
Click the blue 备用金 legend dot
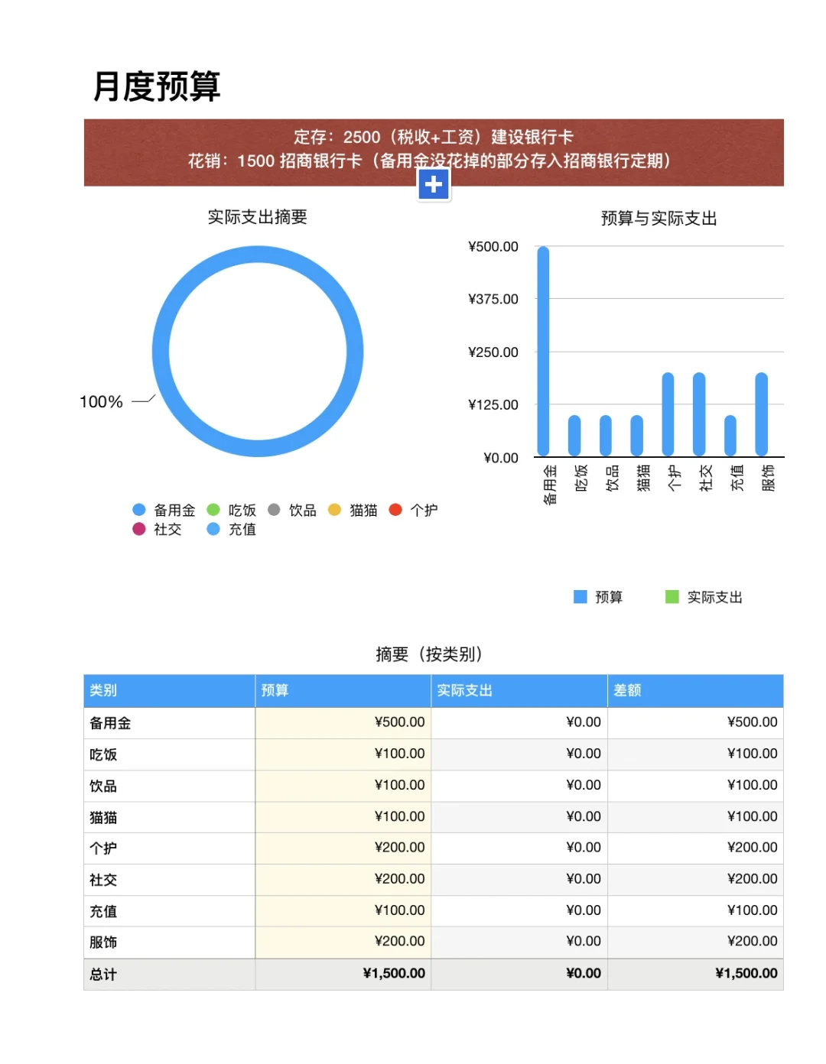[139, 510]
